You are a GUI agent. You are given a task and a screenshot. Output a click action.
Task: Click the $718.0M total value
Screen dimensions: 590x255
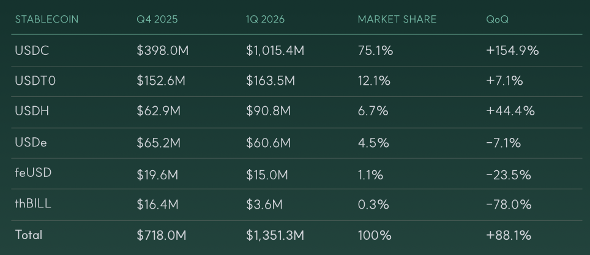tap(162, 235)
